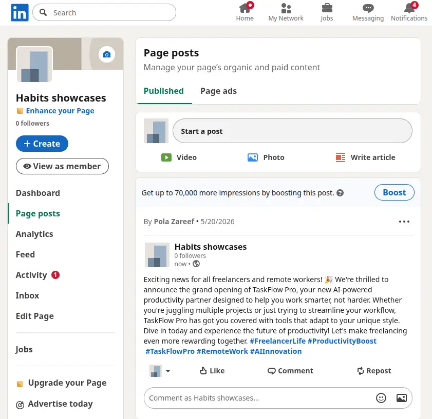Click the #AIInnovation hashtag

coord(276,351)
